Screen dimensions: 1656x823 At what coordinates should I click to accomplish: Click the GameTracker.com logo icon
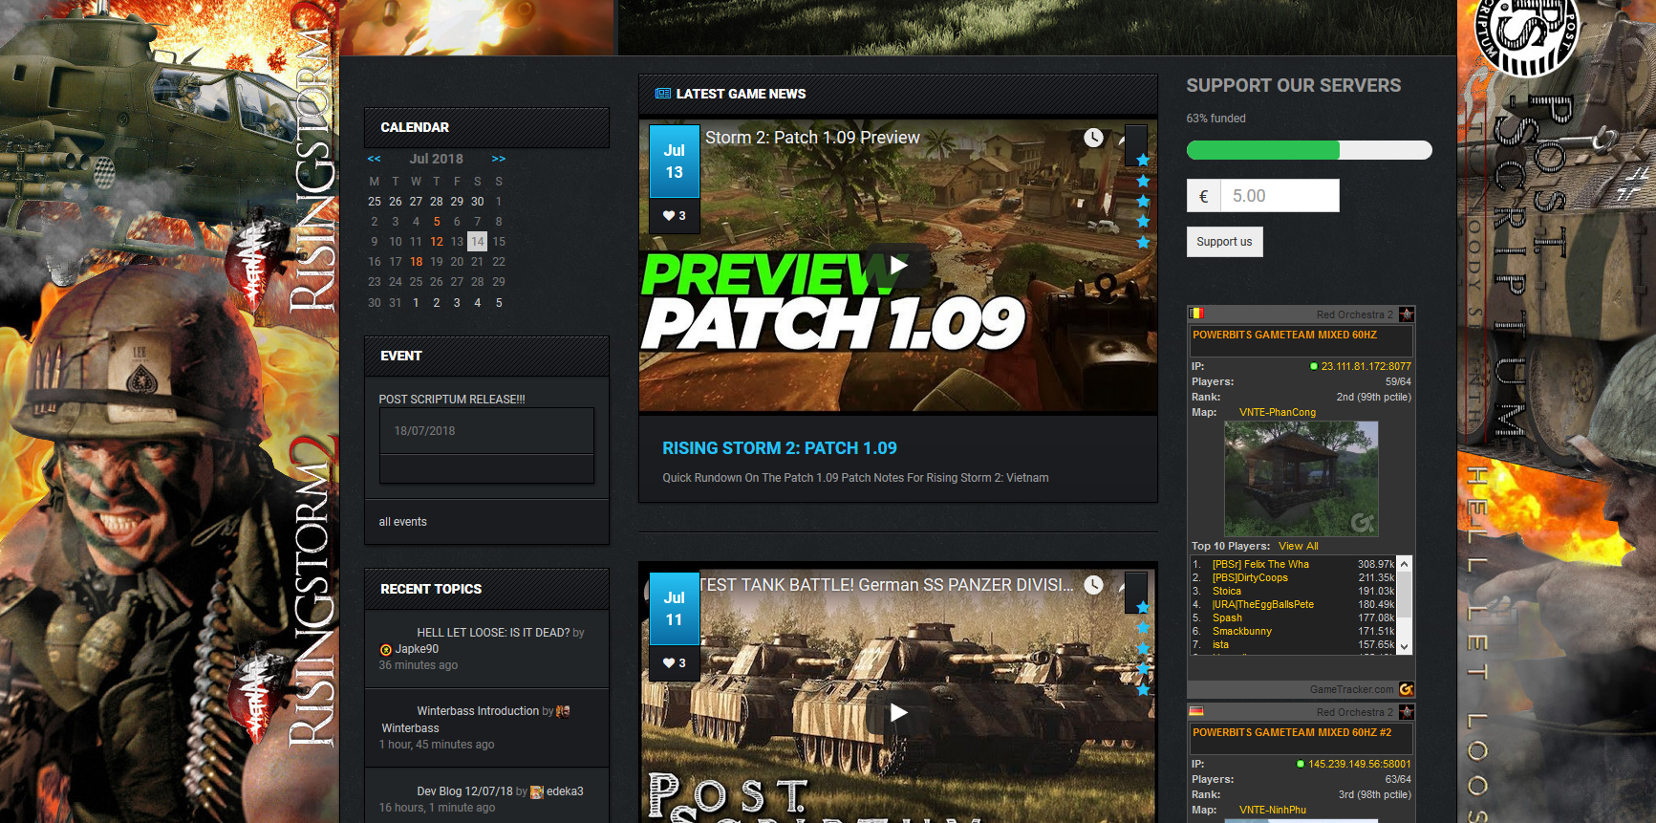coord(1407,689)
